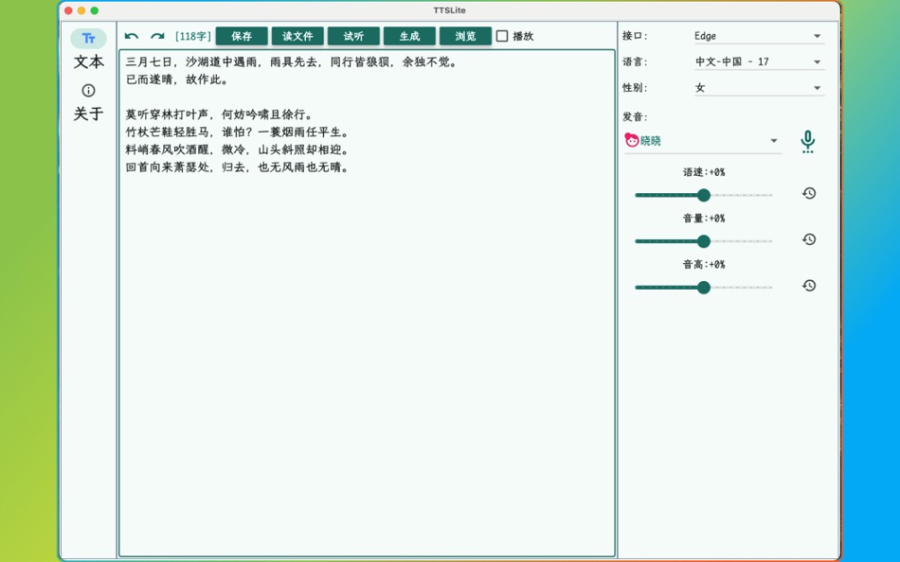This screenshot has height=562, width=900.
Task: Open the 语言 language dropdown
Action: 758,61
